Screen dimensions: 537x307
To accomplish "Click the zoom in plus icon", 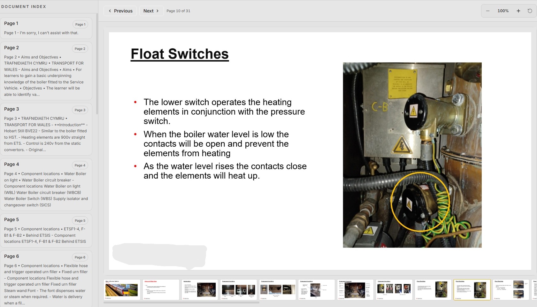I will tap(518, 11).
